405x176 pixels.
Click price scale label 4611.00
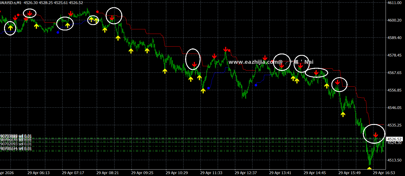pos(394,3)
